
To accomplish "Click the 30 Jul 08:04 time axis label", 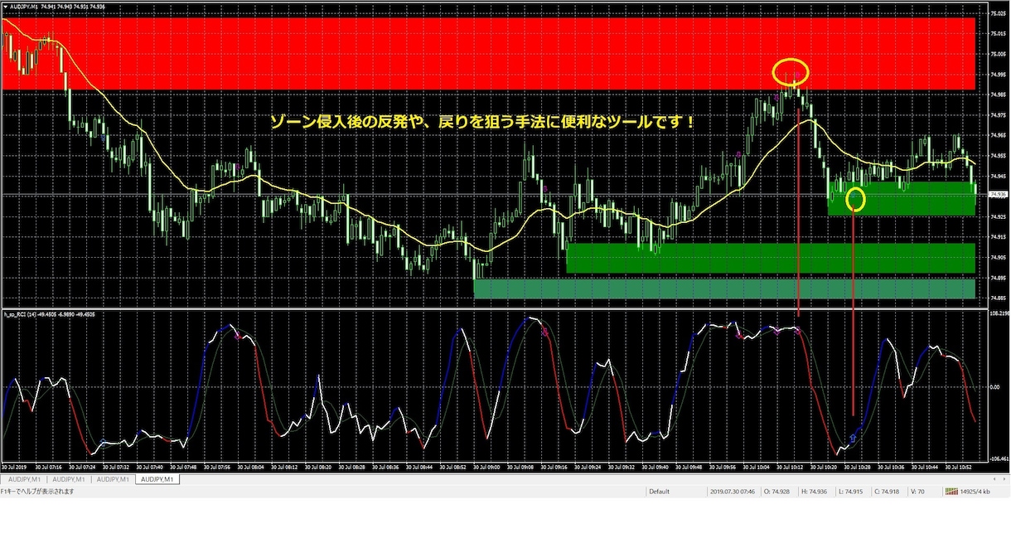I will (x=251, y=467).
